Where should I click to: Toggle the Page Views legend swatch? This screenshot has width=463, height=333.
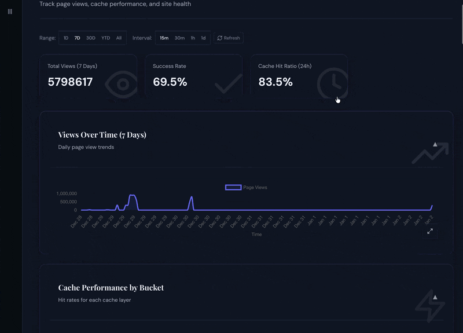pyautogui.click(x=233, y=187)
